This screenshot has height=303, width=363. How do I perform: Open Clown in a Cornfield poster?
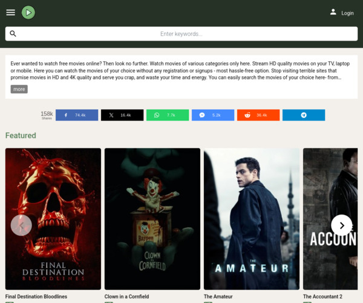pyautogui.click(x=152, y=219)
